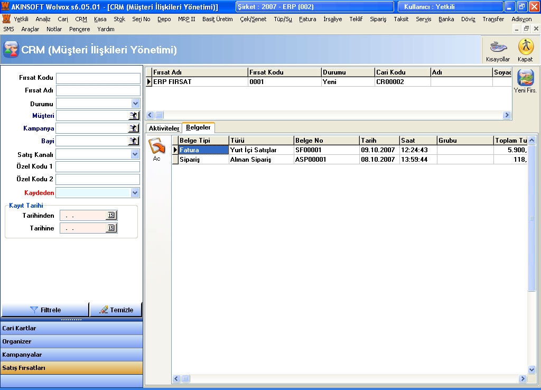Click the Tarih column header

[x=379, y=141]
